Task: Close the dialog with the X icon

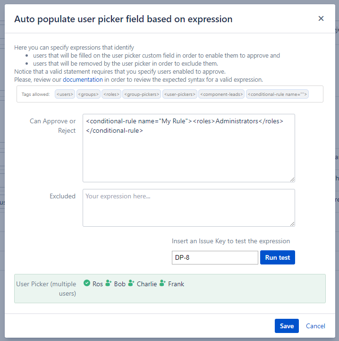Action: pyautogui.click(x=321, y=18)
